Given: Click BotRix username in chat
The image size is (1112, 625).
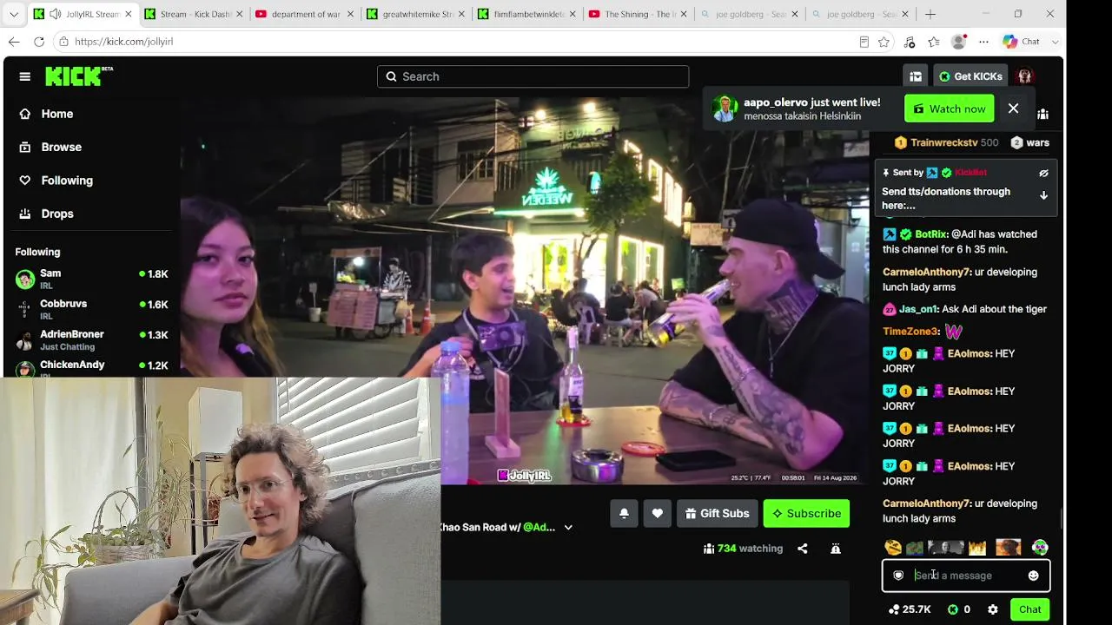Looking at the screenshot, I should point(930,234).
